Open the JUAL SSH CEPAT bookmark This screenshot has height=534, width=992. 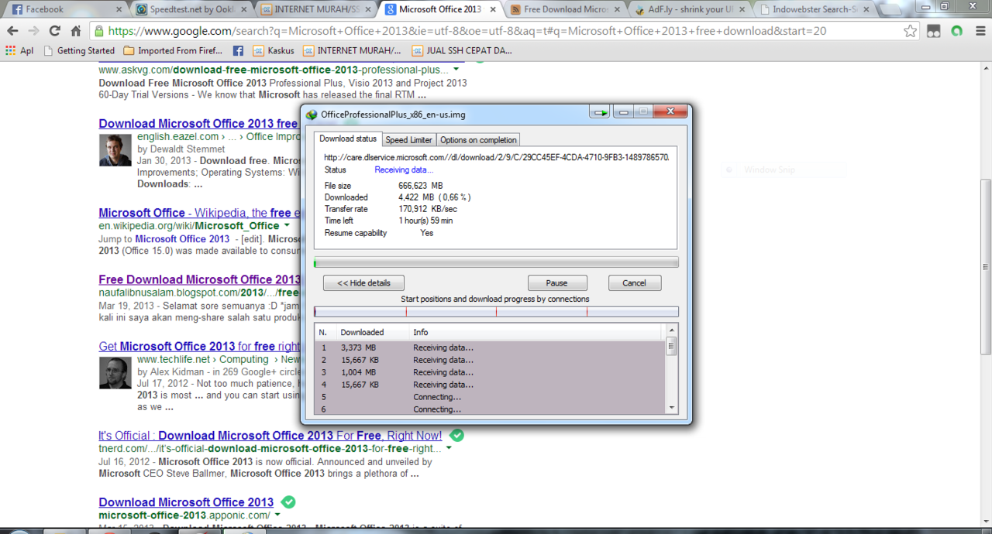tap(462, 50)
